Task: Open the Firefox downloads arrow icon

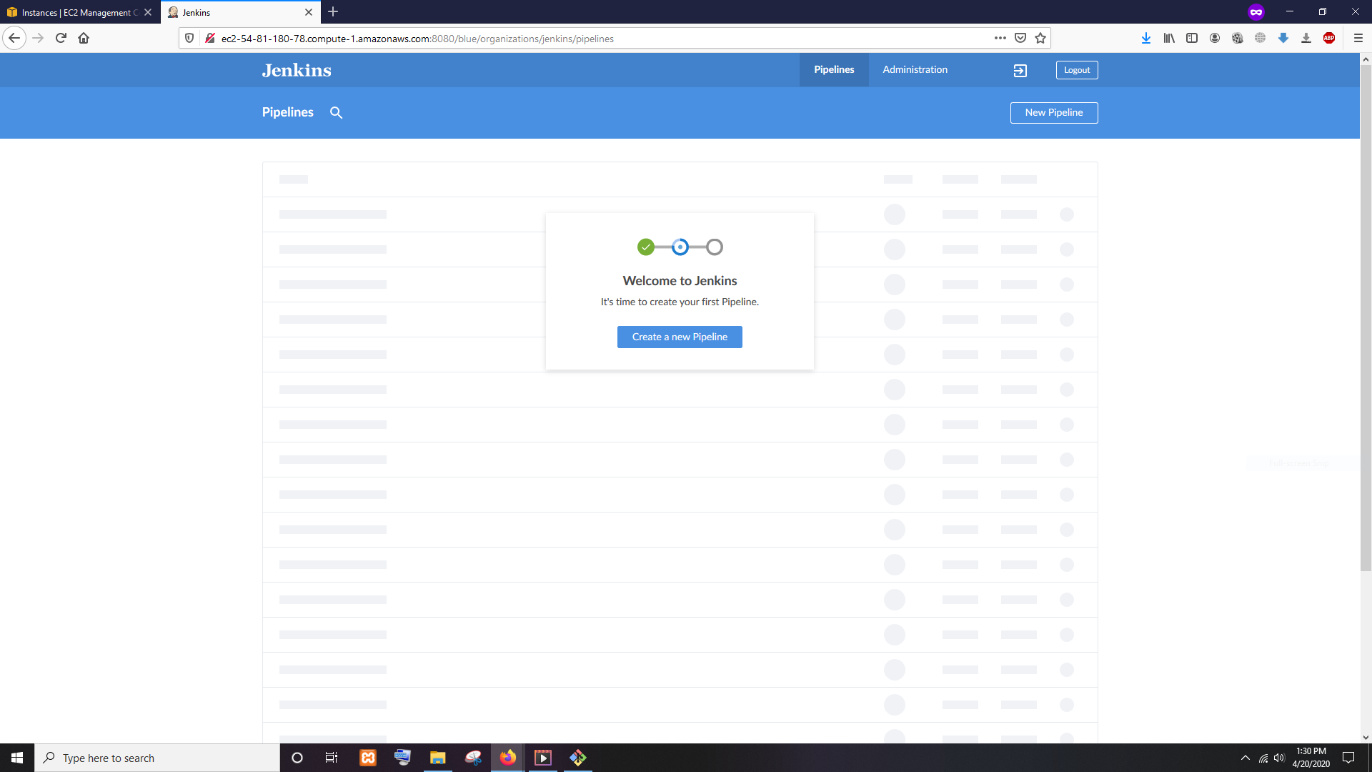Action: (1145, 38)
